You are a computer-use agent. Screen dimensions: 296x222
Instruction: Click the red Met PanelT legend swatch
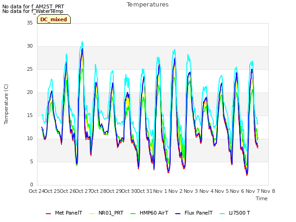point(48,214)
